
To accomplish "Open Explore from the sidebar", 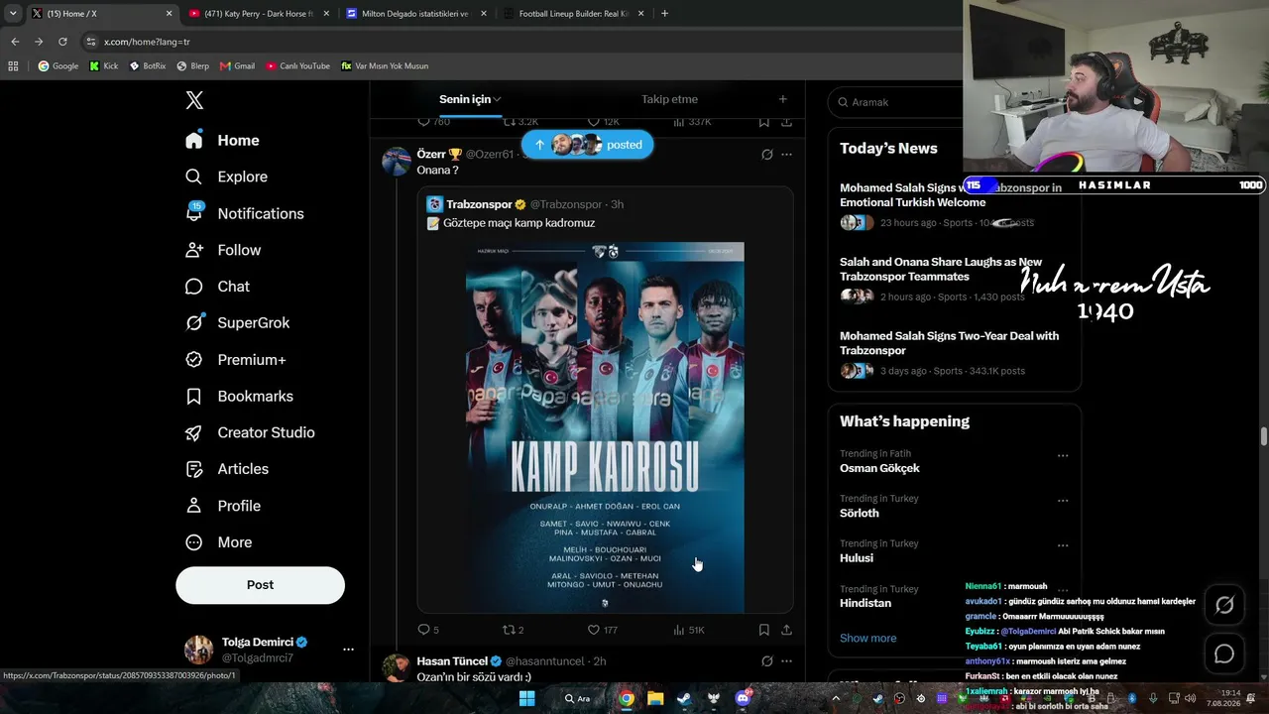I will (226, 177).
